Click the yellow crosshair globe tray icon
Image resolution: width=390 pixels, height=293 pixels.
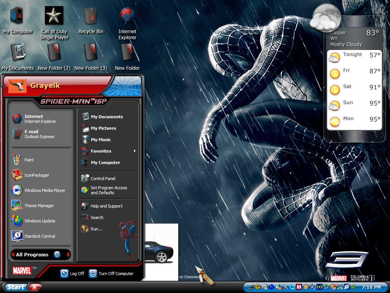click(x=257, y=287)
